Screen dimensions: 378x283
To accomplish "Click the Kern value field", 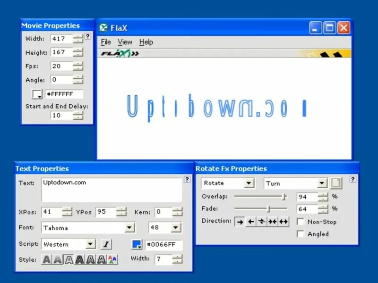I will (x=163, y=212).
